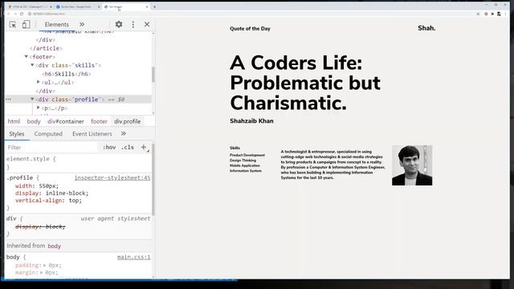Click the Elements tree scrollbar thumb
Image resolution: width=514 pixels, height=289 pixels.
click(x=153, y=75)
